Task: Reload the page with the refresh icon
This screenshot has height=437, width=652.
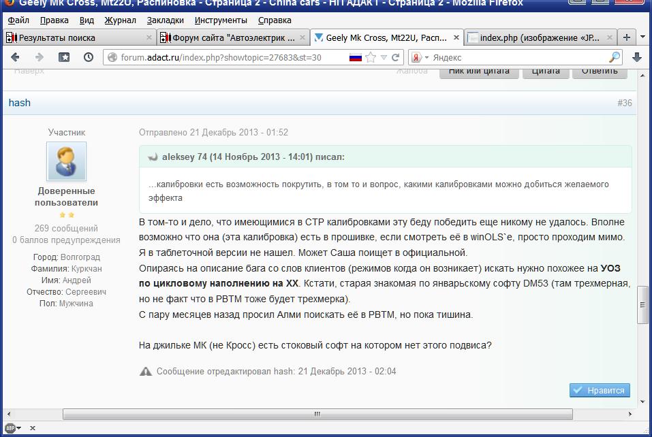Action: click(395, 57)
